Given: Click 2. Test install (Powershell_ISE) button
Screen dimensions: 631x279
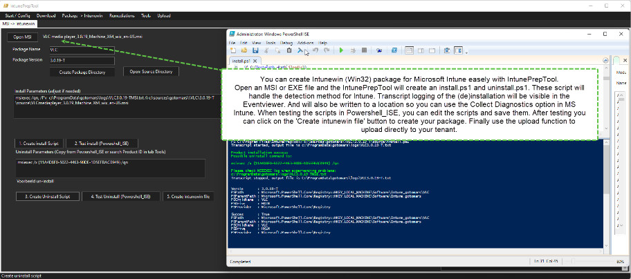Looking at the screenshot, I should tap(102, 144).
